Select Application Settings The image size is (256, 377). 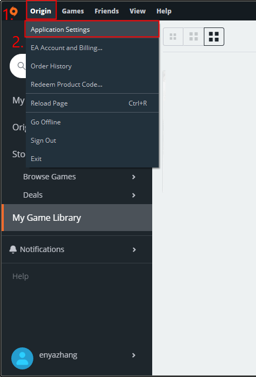(x=92, y=29)
